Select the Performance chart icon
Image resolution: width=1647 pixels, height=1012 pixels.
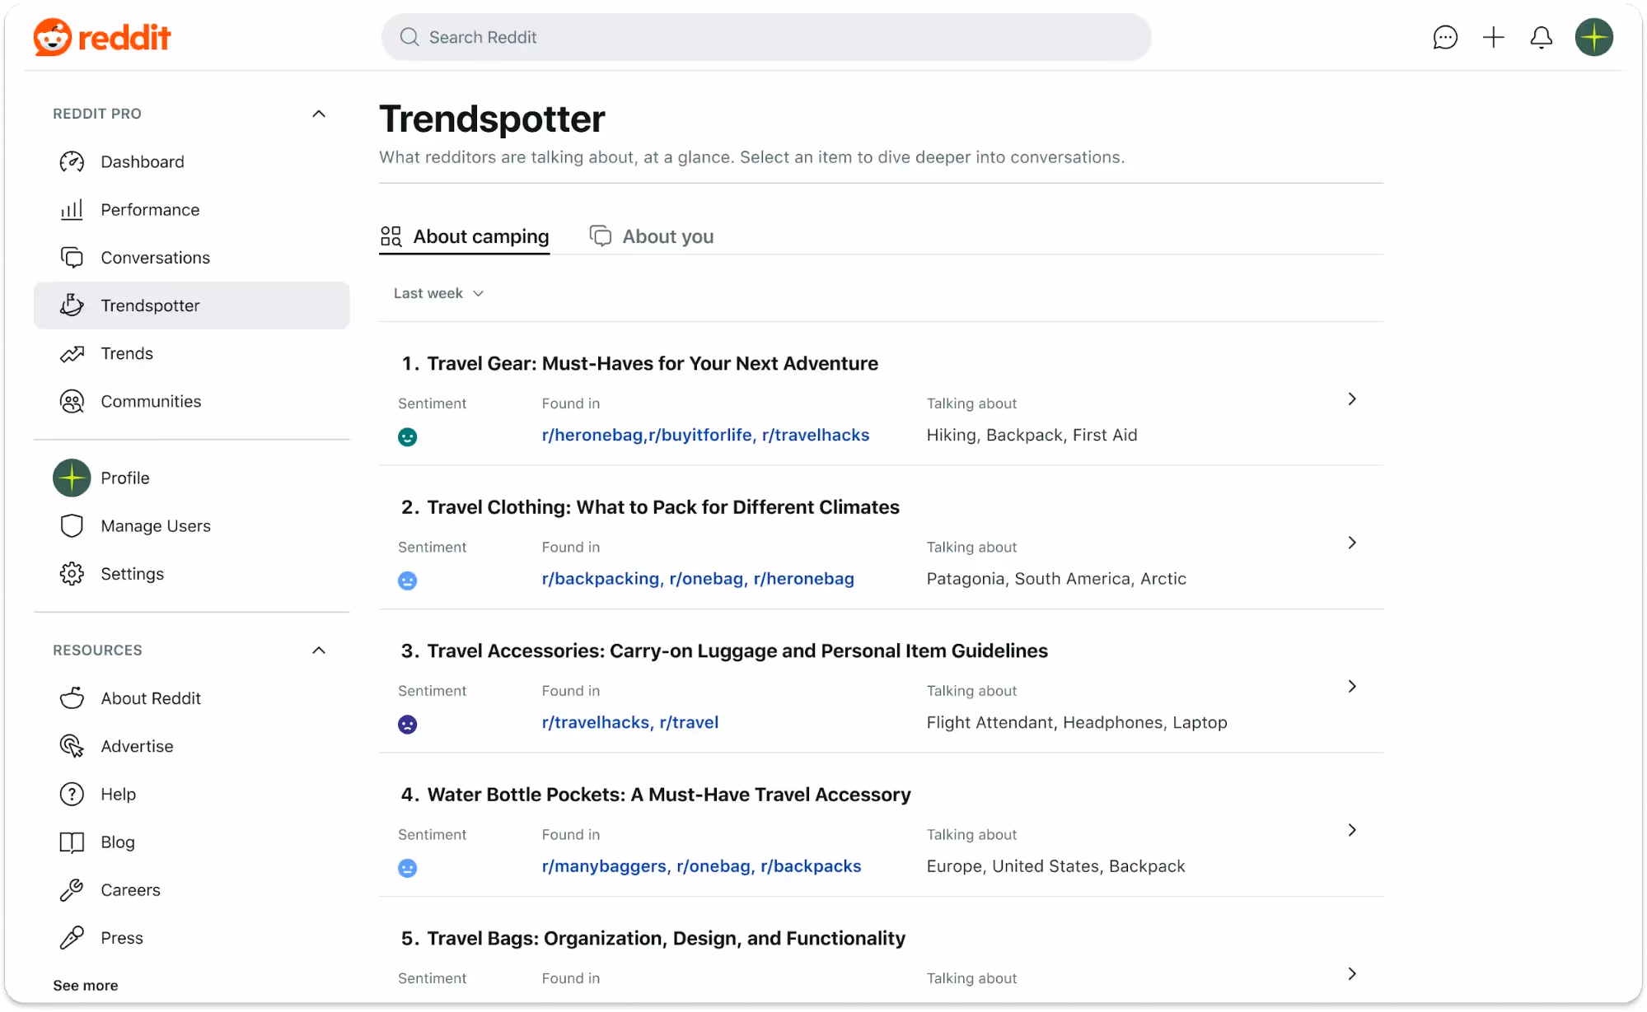[72, 209]
